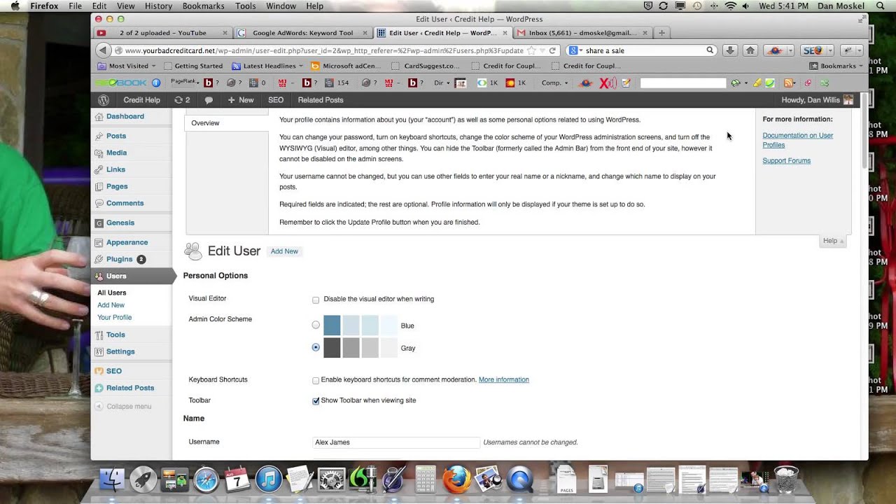
Task: Go to Posts in sidebar
Action: (x=116, y=136)
